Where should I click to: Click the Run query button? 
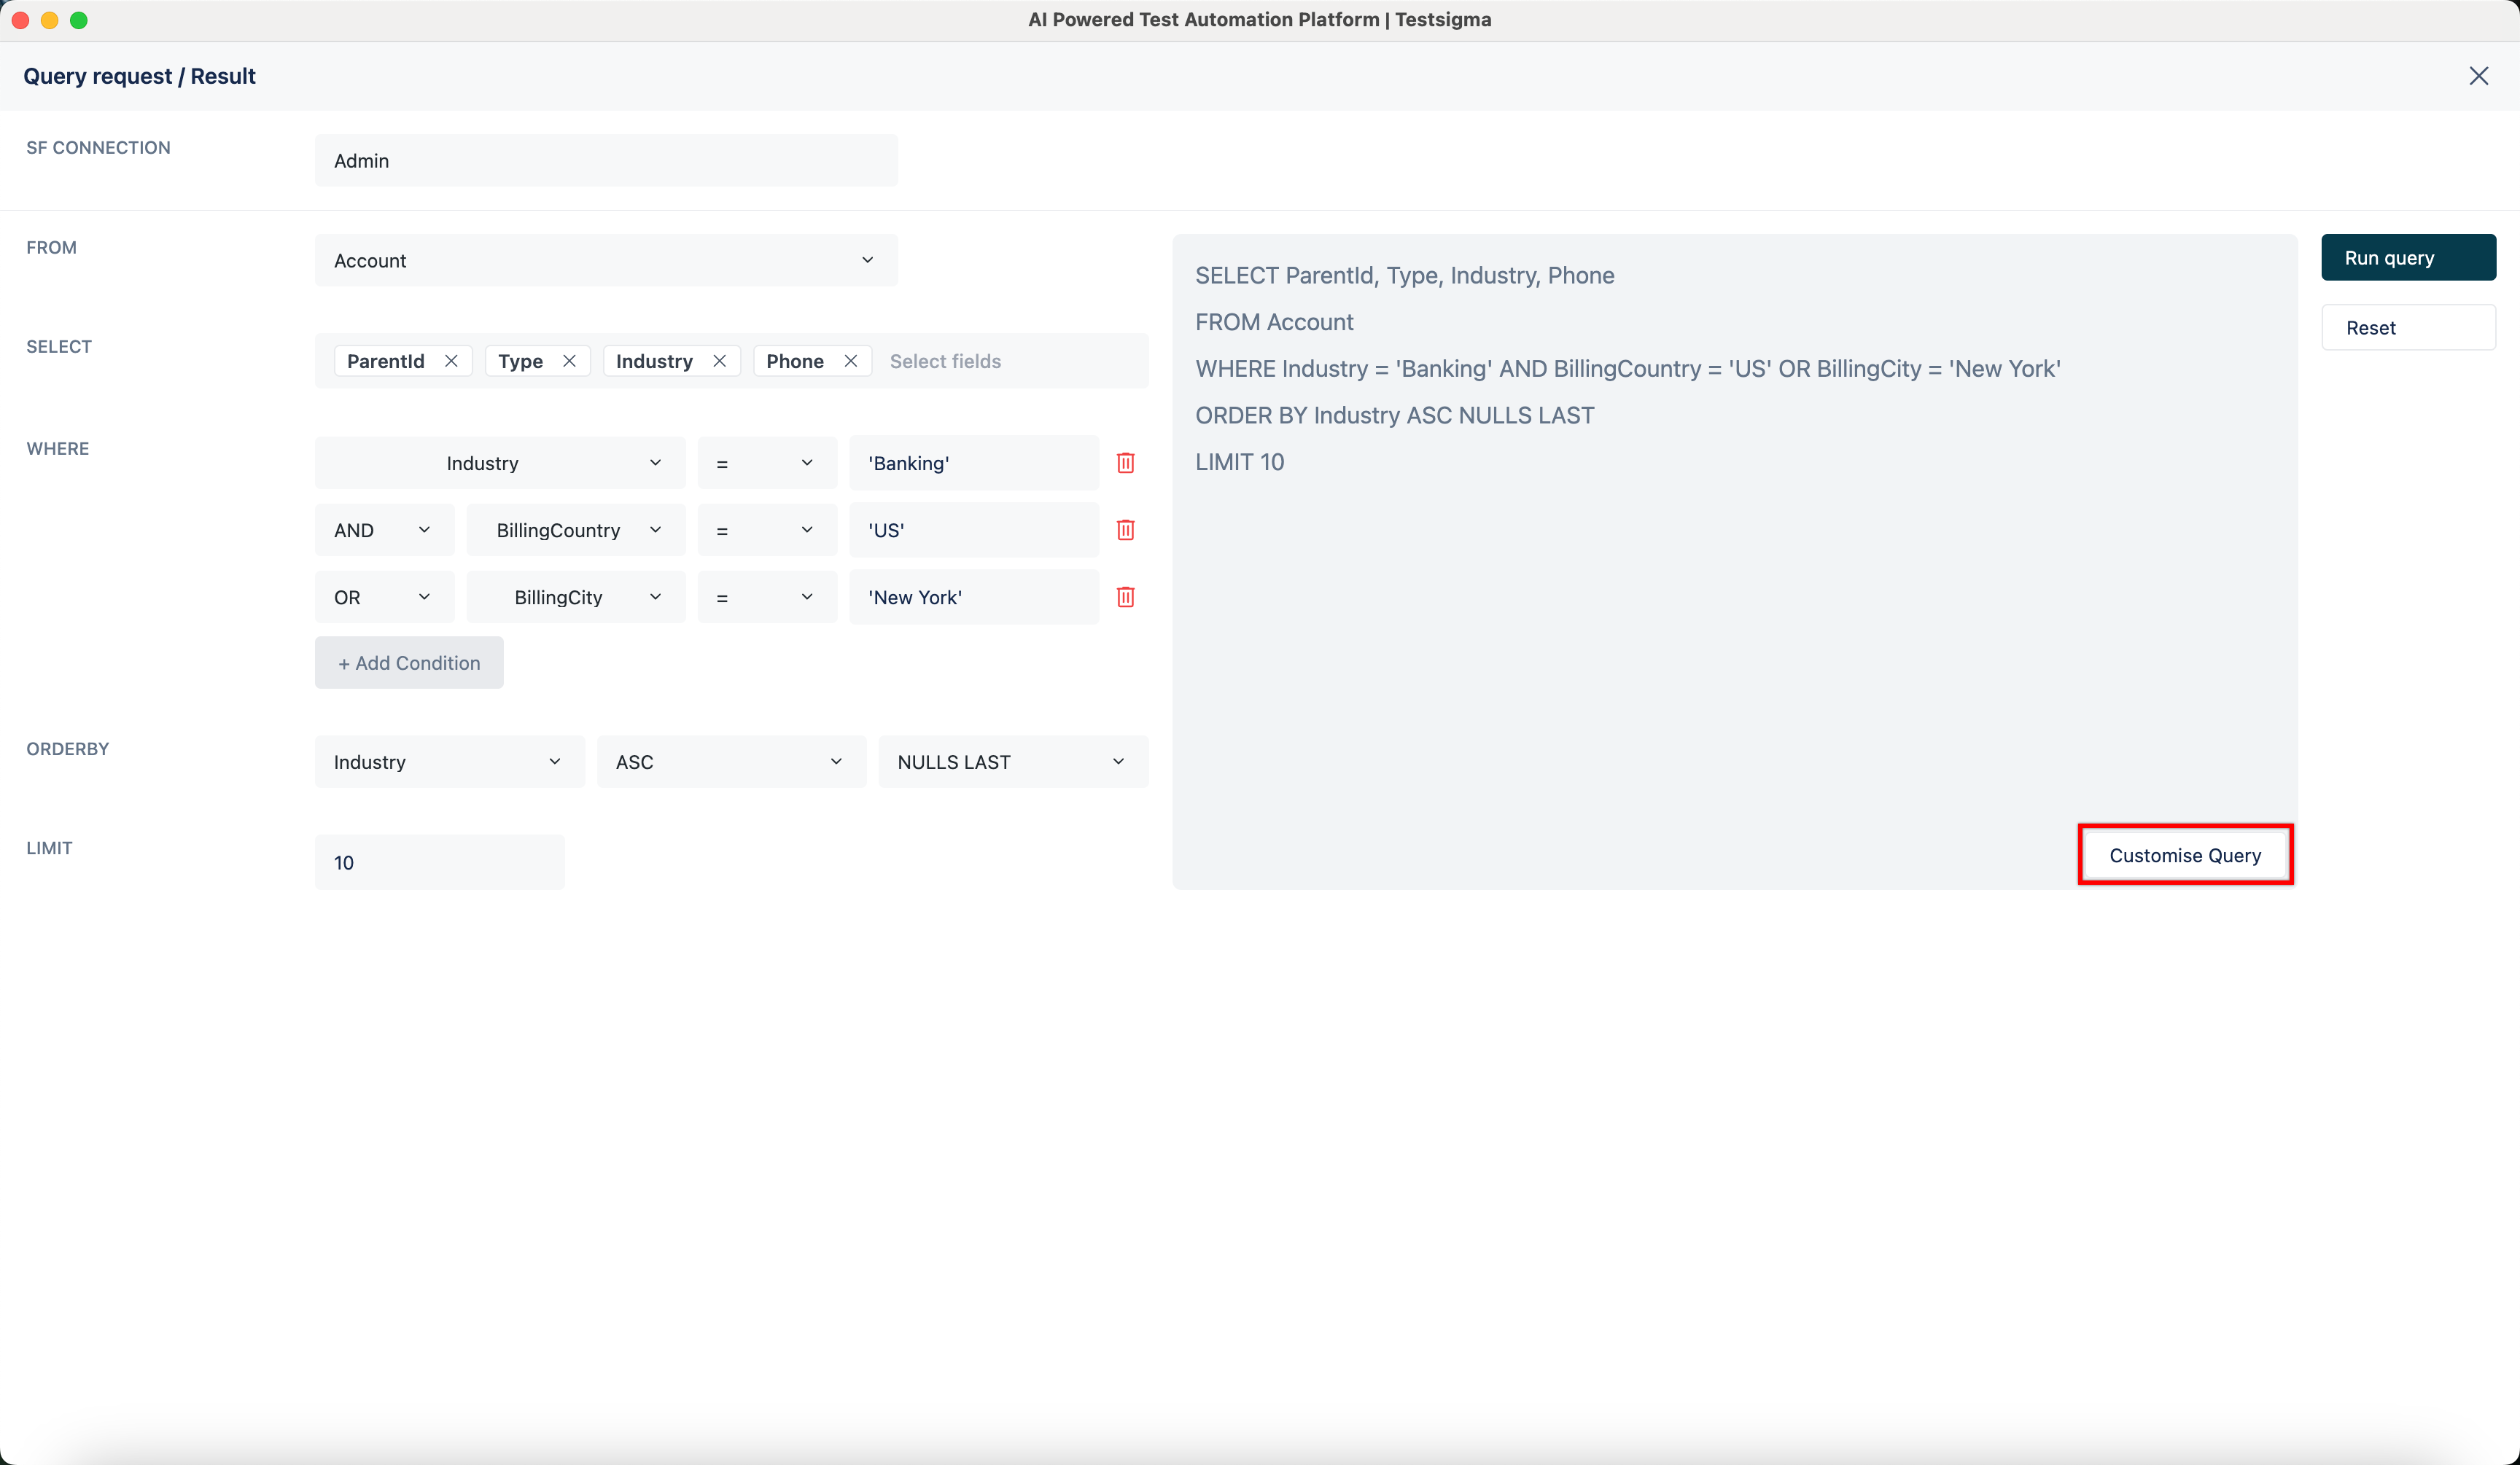pyautogui.click(x=2408, y=257)
